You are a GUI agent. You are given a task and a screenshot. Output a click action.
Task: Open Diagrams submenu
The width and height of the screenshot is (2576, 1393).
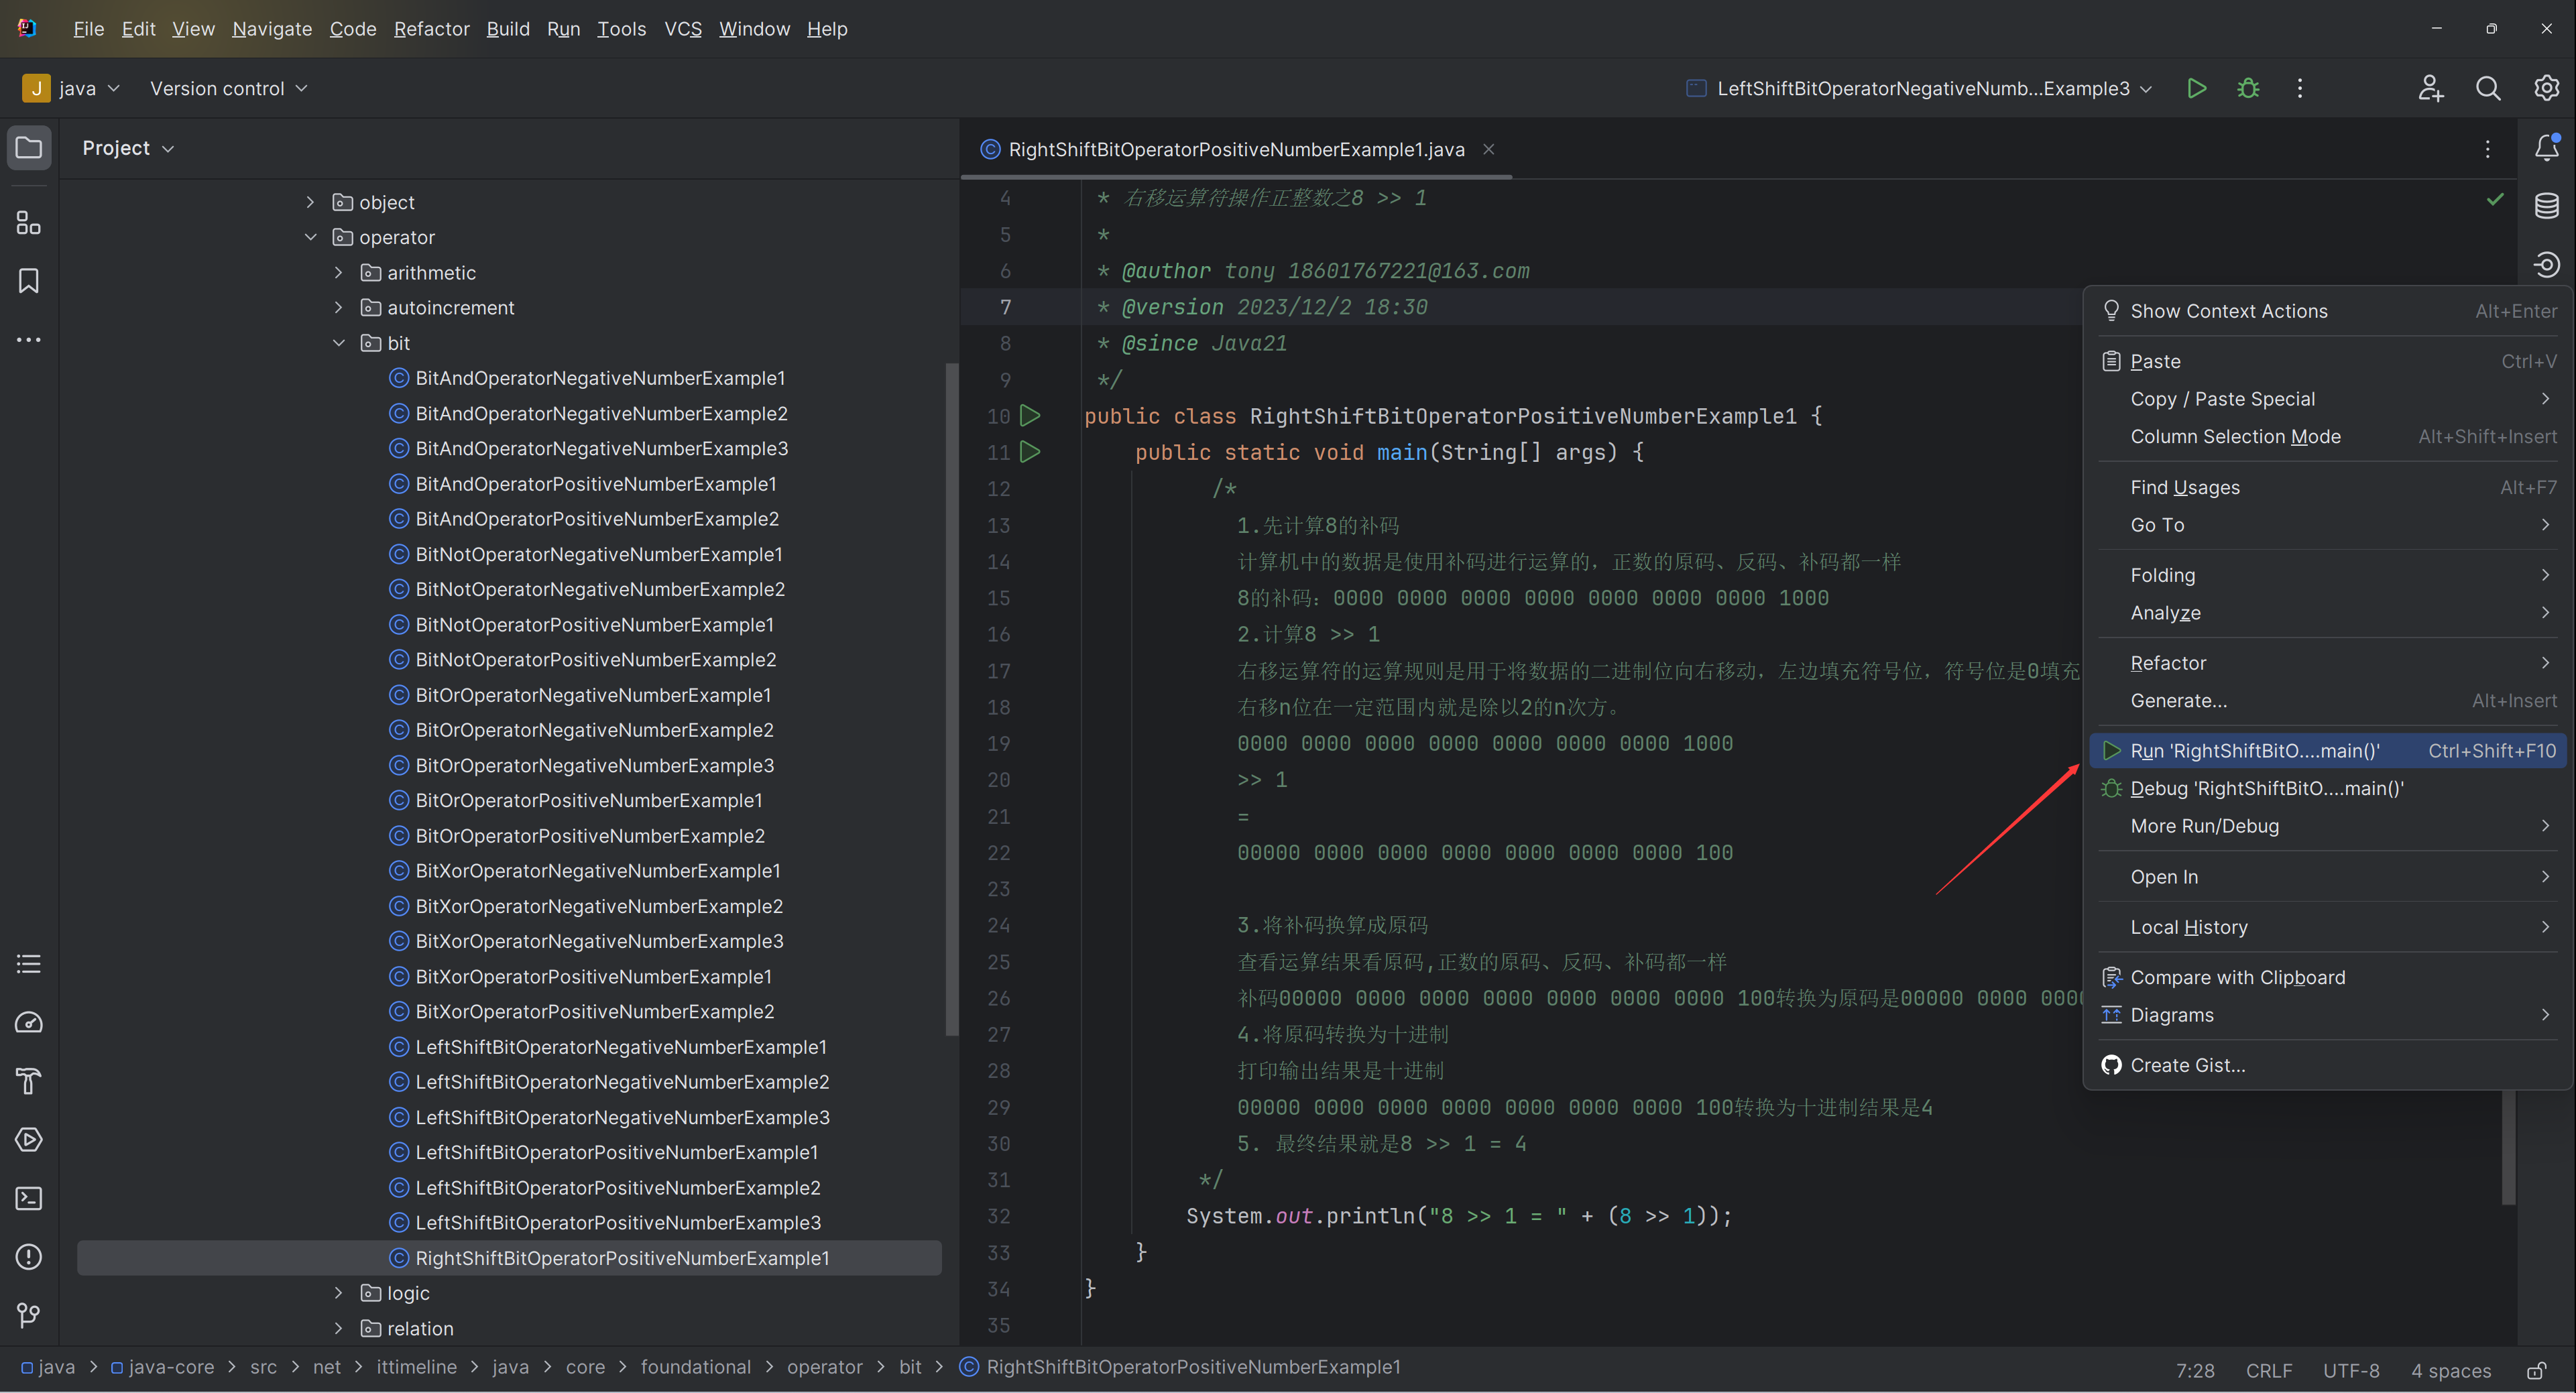[x=2329, y=1015]
